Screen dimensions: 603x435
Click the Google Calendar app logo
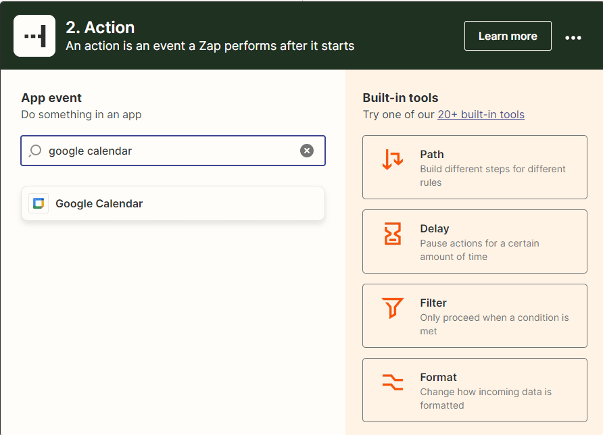coord(39,203)
